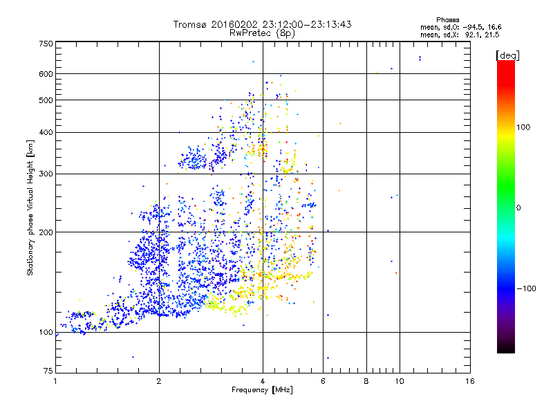Click the x-axis tick label '10'

[400, 381]
